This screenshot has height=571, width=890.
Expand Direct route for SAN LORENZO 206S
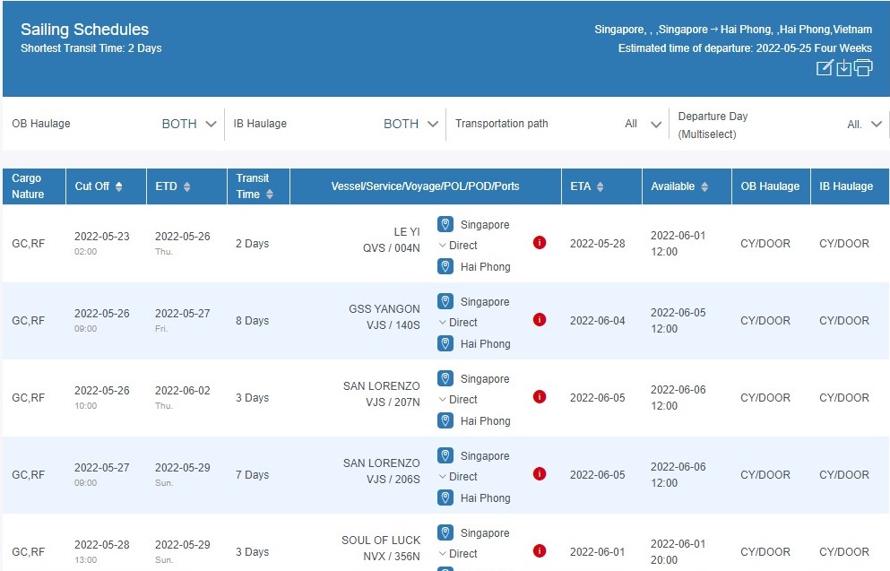(x=458, y=476)
